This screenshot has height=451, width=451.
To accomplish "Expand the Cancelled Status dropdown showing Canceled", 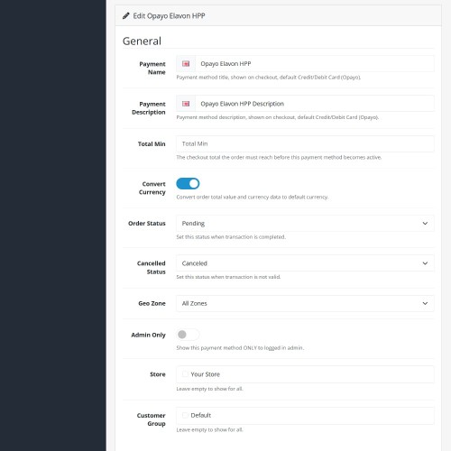I will 305,263.
